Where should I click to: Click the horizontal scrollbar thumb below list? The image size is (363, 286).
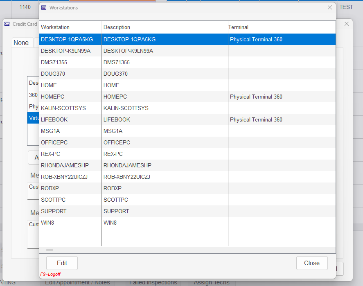tap(50, 250)
